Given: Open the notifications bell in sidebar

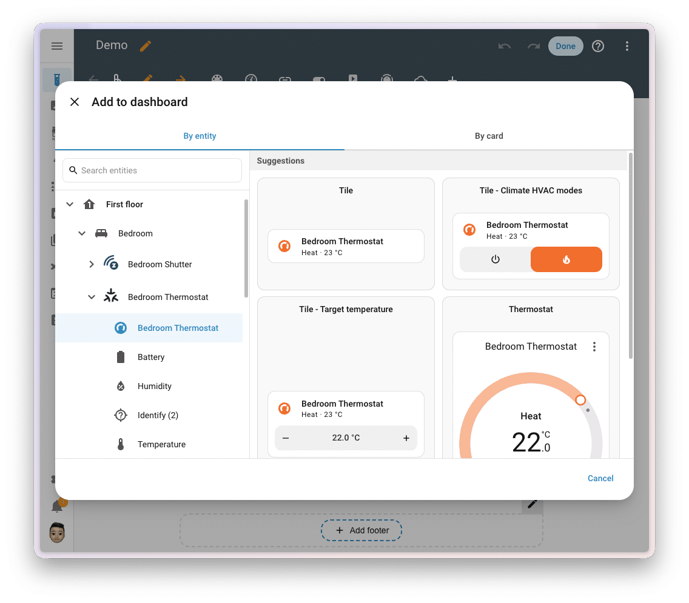Looking at the screenshot, I should click(x=57, y=506).
